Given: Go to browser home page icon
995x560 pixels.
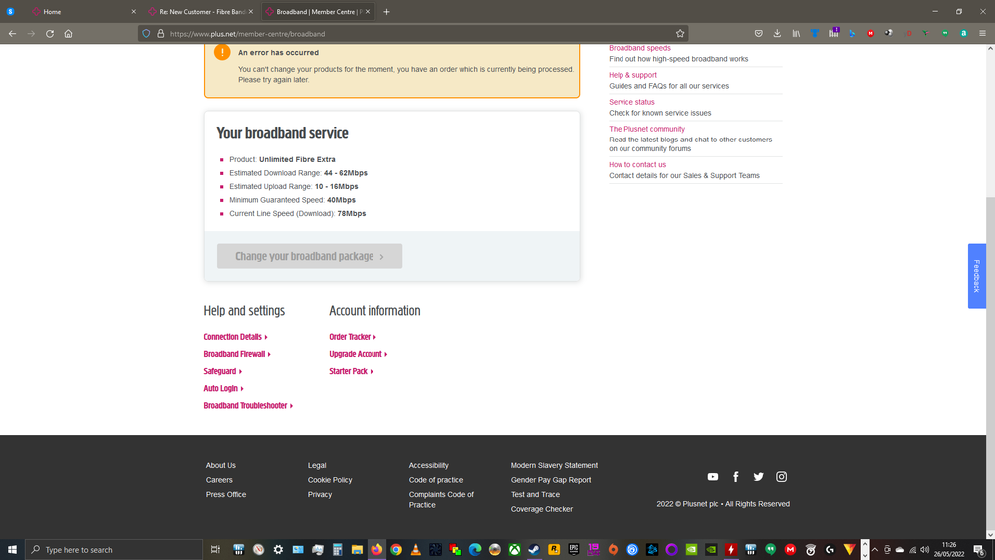Looking at the screenshot, I should (x=69, y=34).
